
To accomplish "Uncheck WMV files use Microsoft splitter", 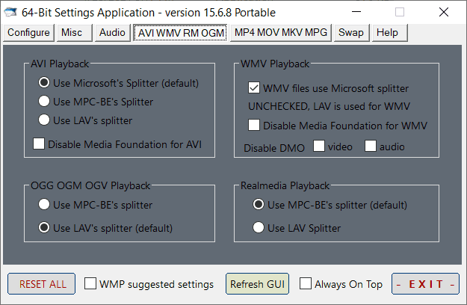I will pyautogui.click(x=254, y=88).
